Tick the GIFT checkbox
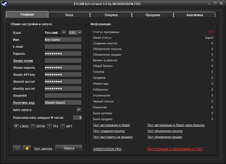Screen dimensions: 226x164 63,126
